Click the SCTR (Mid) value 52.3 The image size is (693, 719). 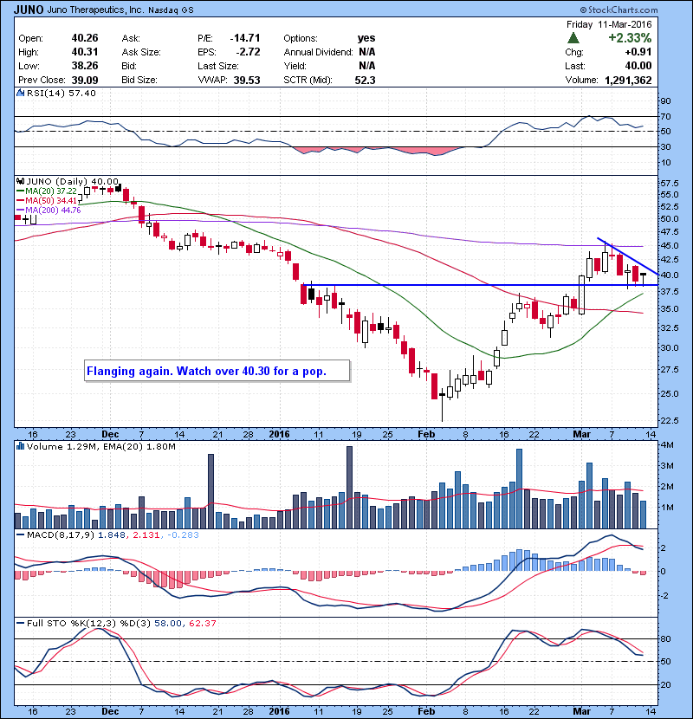click(x=365, y=80)
